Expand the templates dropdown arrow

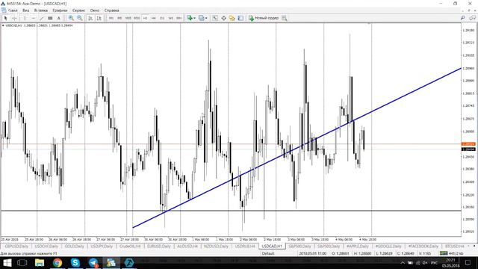point(206,18)
